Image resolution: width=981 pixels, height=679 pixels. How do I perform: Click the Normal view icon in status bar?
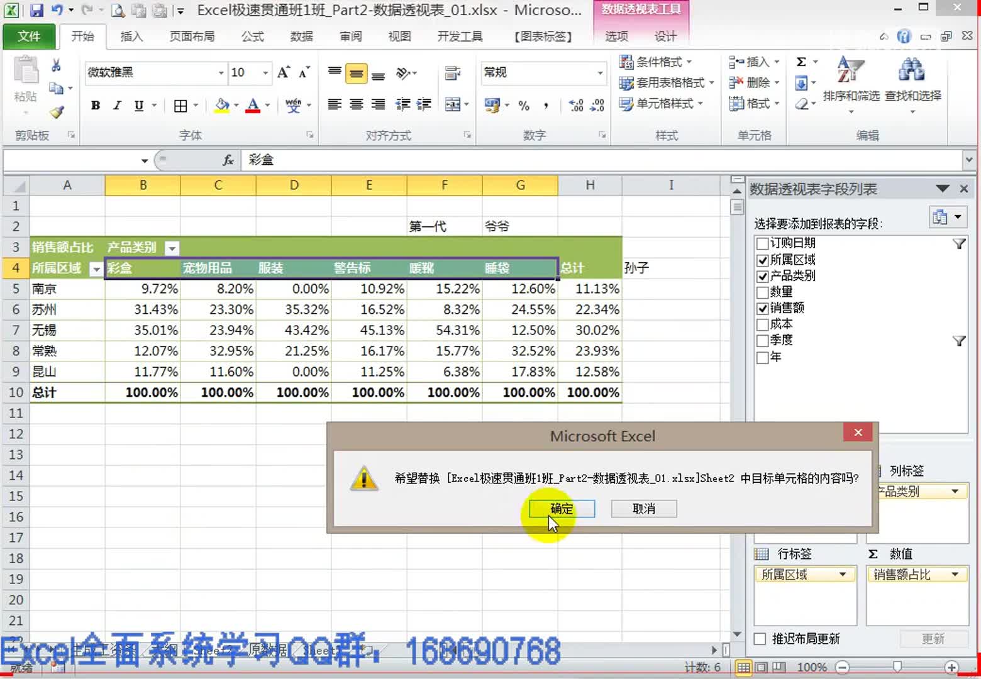pos(743,667)
